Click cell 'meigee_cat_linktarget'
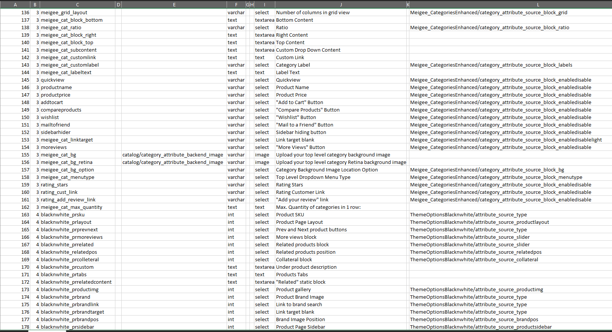 click(x=77, y=140)
